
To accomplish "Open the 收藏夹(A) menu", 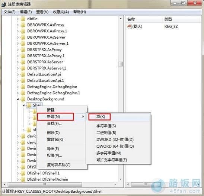I will [61, 12].
